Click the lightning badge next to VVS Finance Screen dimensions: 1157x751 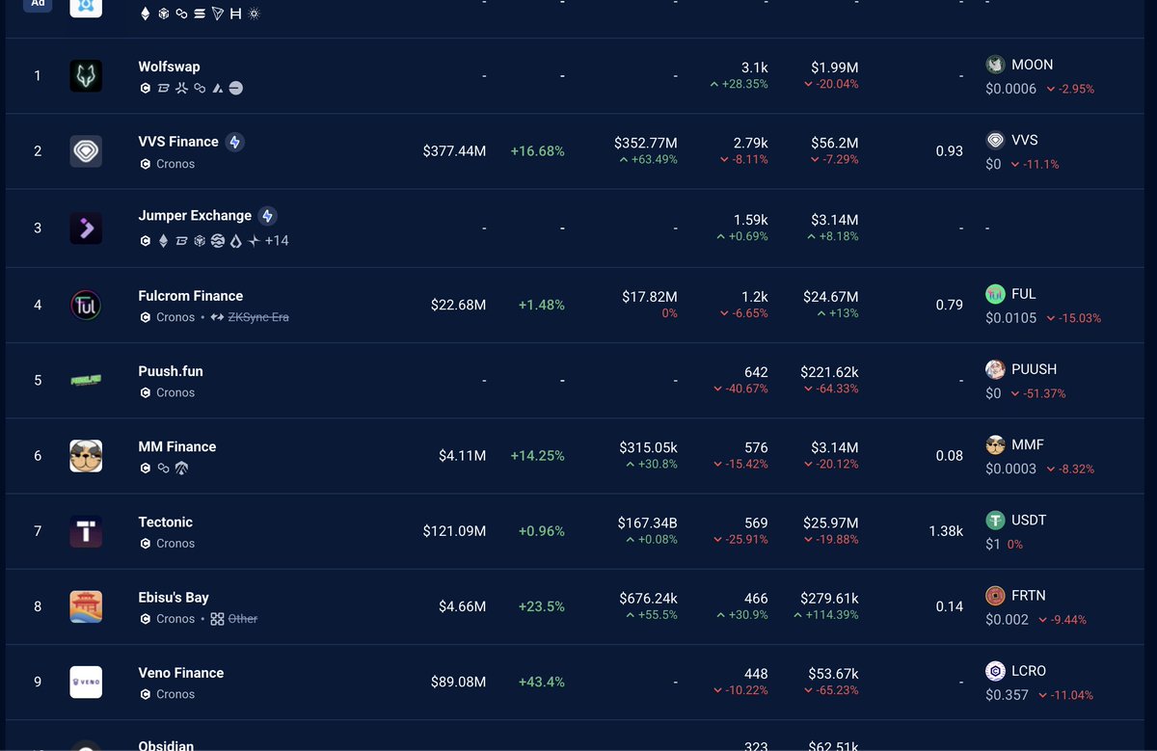[234, 142]
